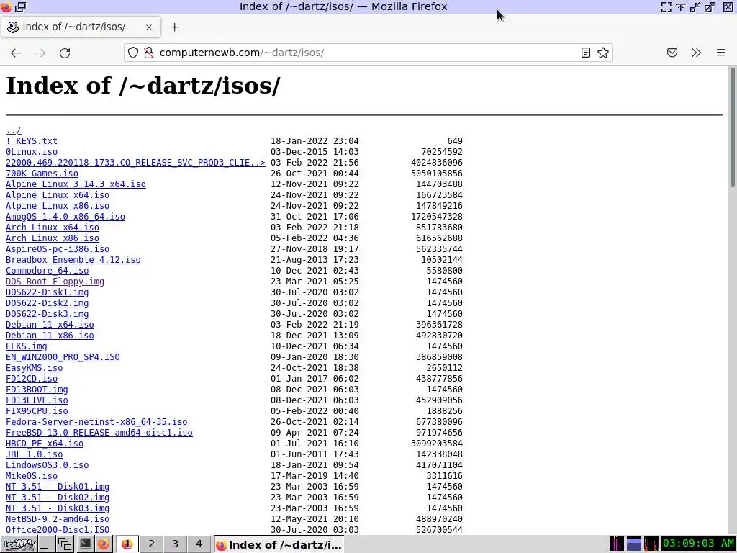Download HBCD_PE_x64.iso
Image resolution: width=737 pixels, height=553 pixels.
click(x=44, y=444)
